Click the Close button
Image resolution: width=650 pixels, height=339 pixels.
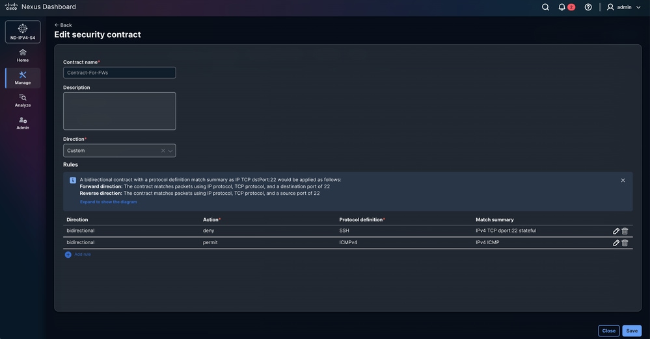point(608,331)
